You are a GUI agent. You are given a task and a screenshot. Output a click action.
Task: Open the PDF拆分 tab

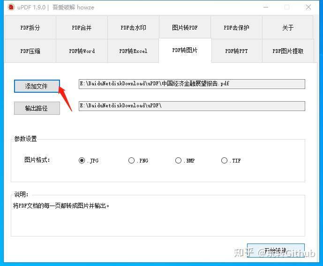tap(30, 27)
